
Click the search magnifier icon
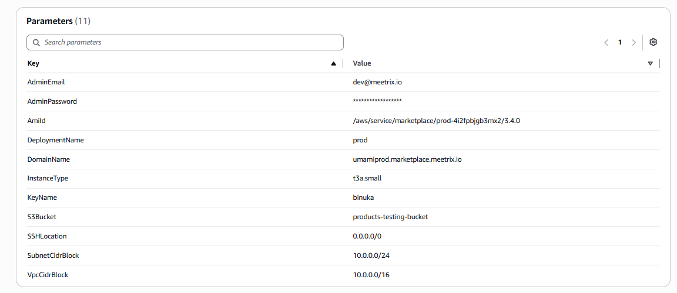point(36,43)
